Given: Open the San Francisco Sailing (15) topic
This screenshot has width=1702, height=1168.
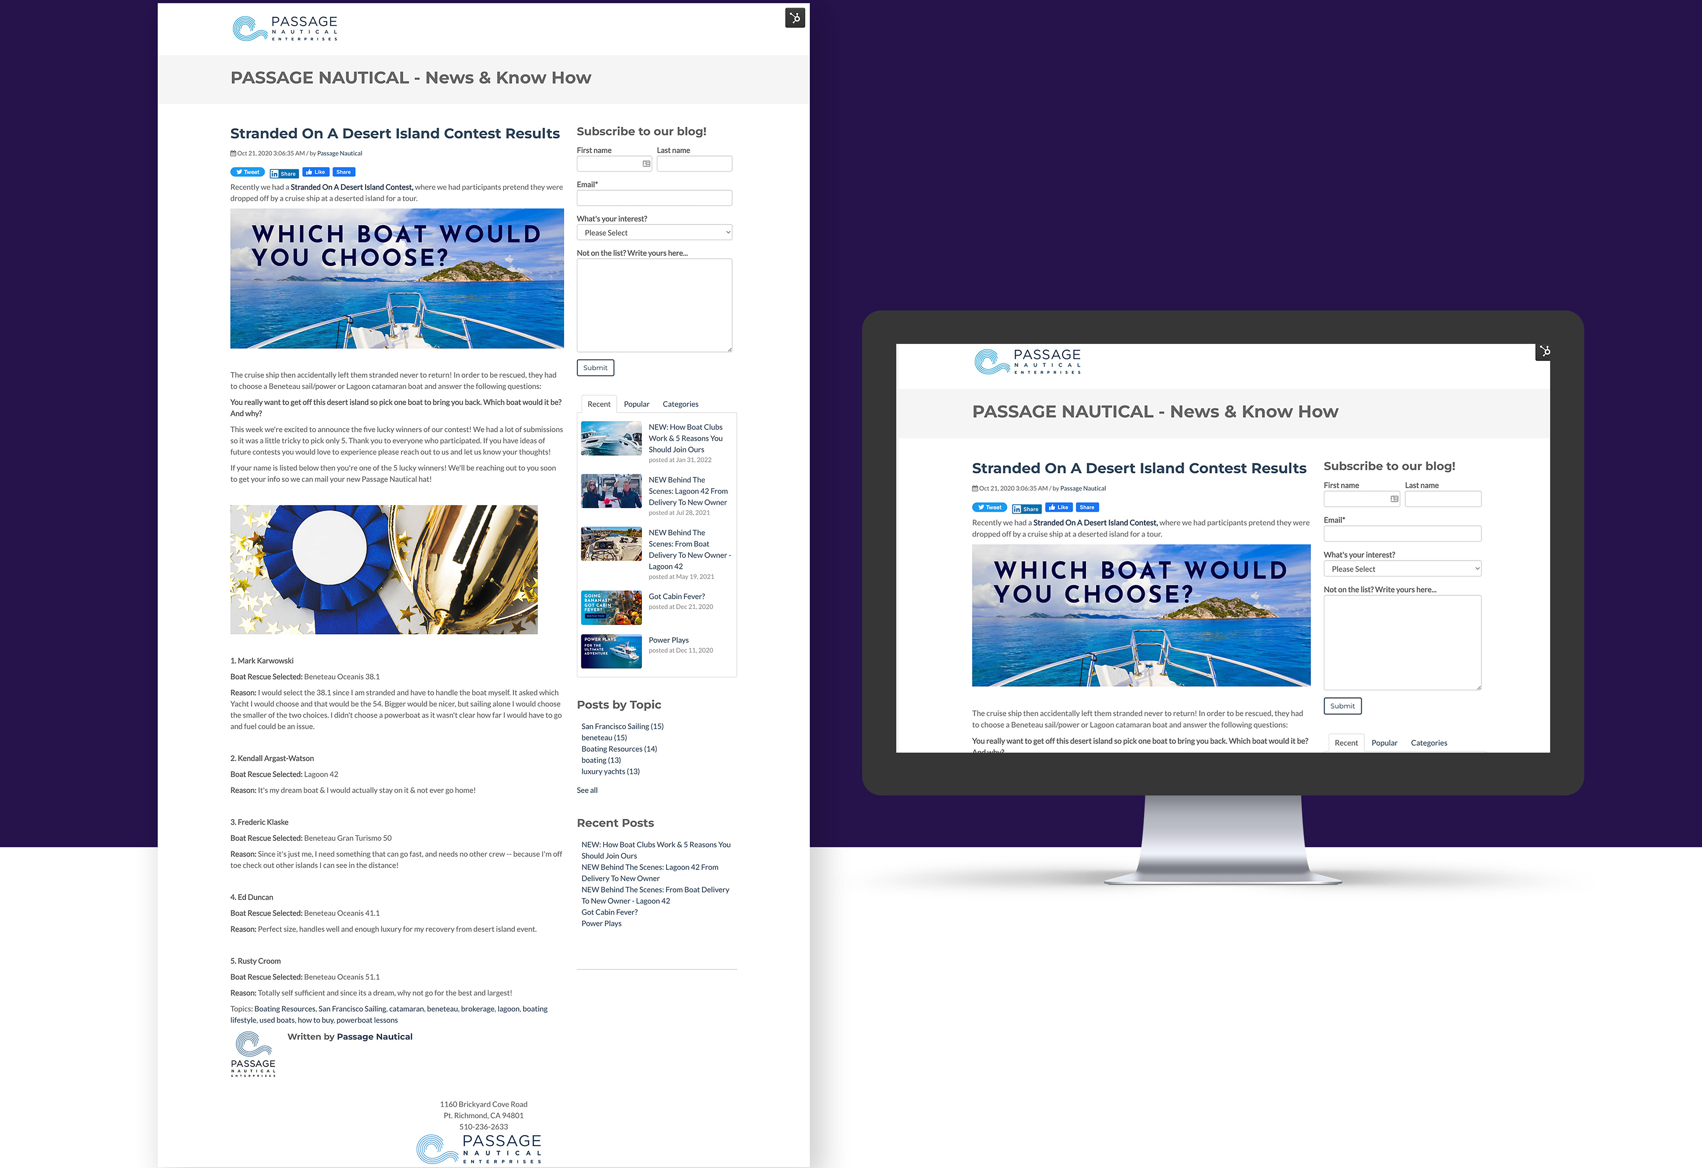Looking at the screenshot, I should click(x=622, y=727).
